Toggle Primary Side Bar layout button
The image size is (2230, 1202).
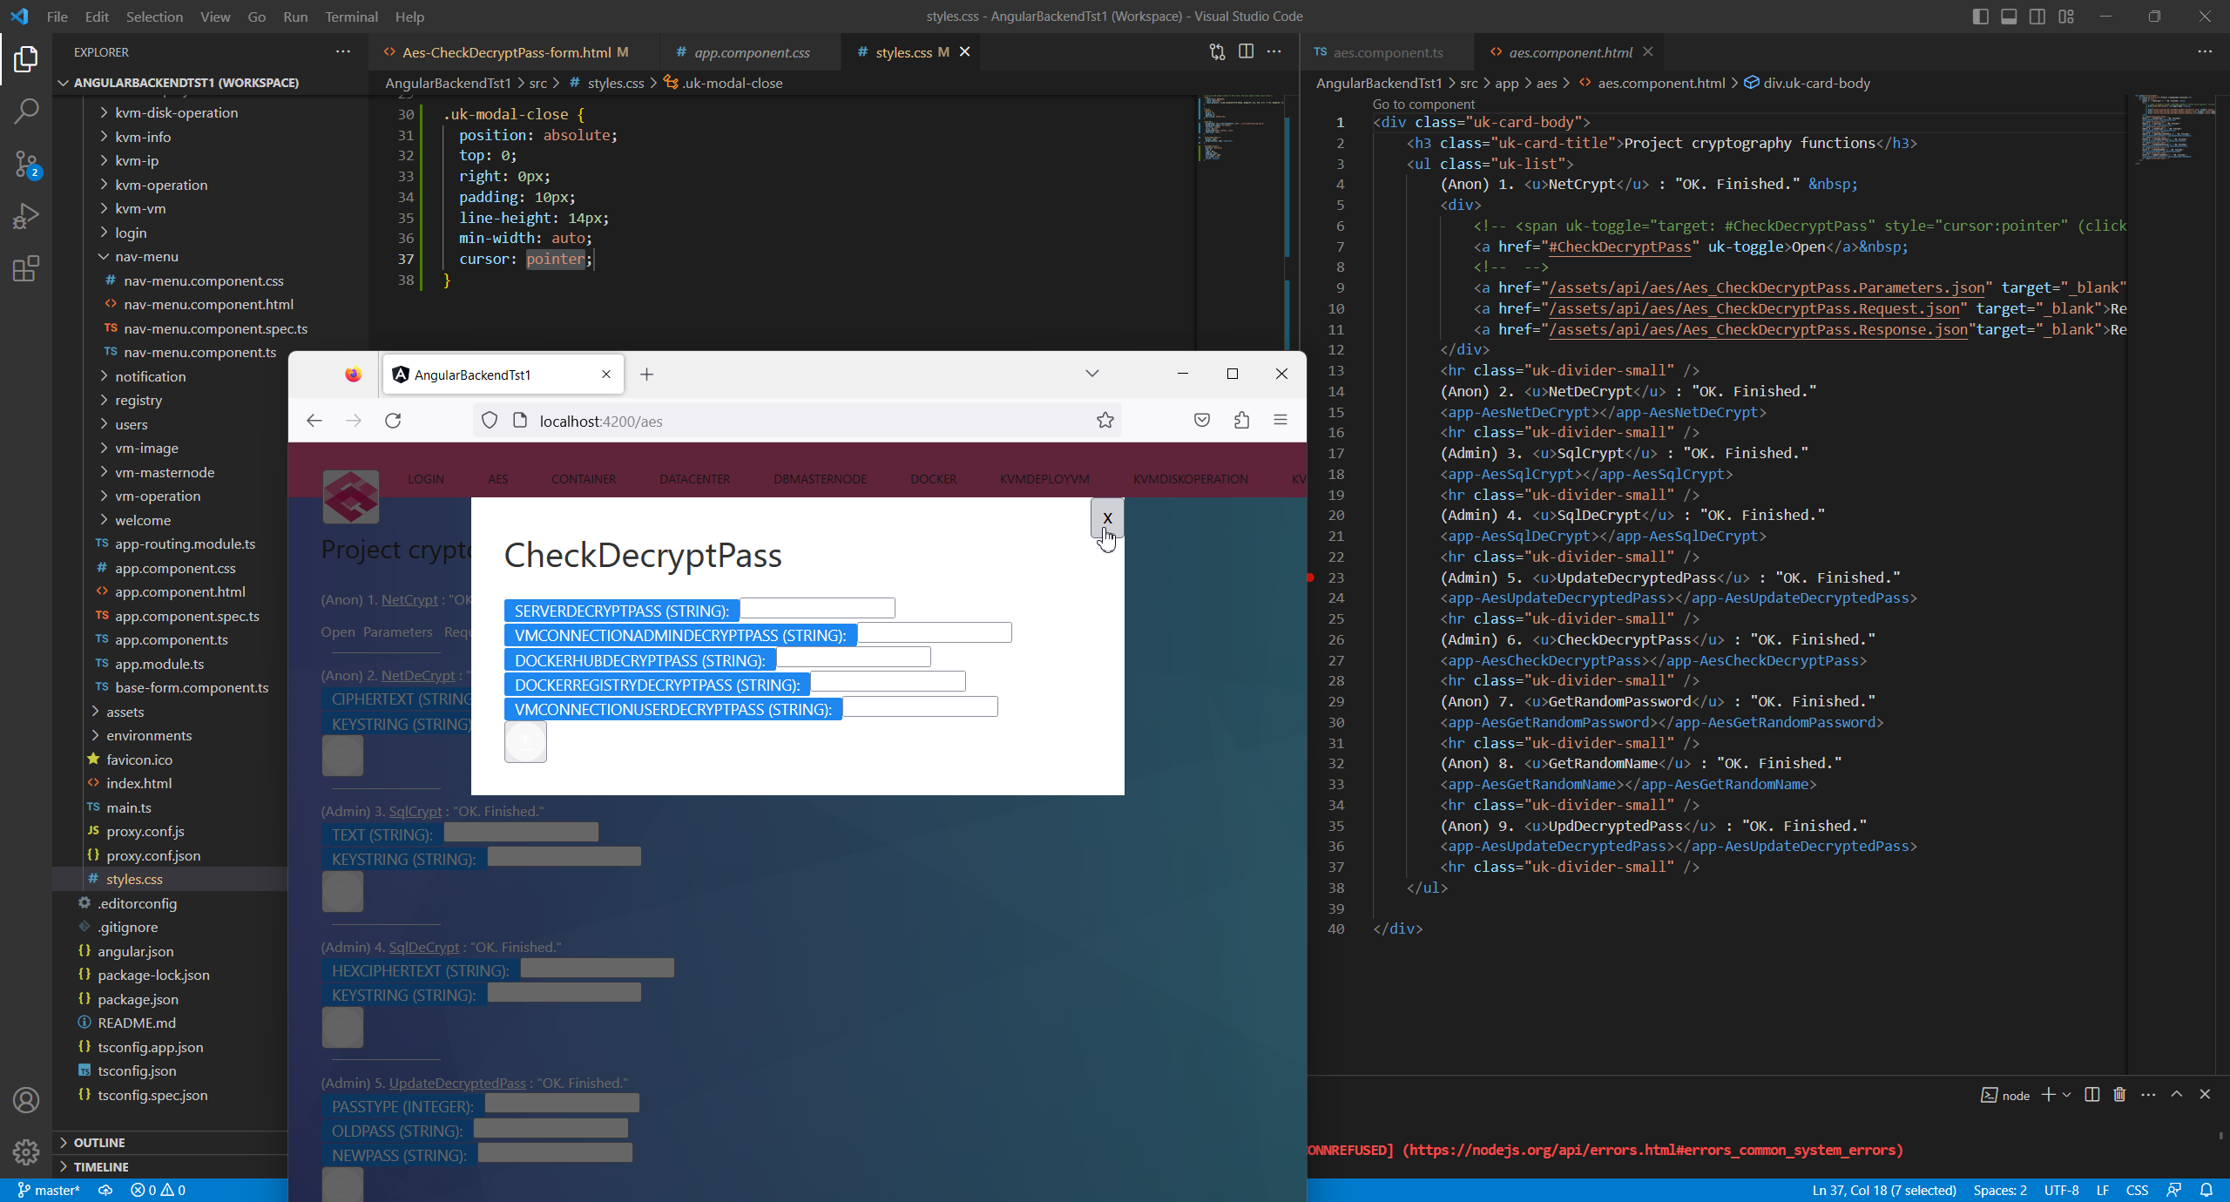click(1980, 17)
